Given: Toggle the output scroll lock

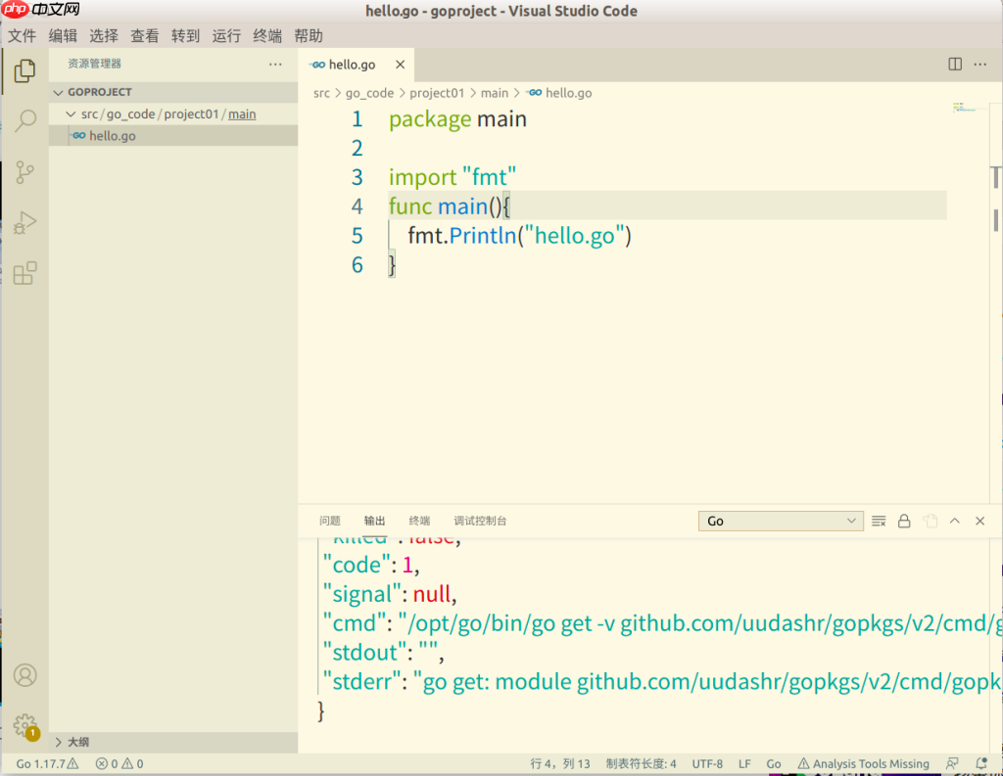Looking at the screenshot, I should (x=904, y=522).
